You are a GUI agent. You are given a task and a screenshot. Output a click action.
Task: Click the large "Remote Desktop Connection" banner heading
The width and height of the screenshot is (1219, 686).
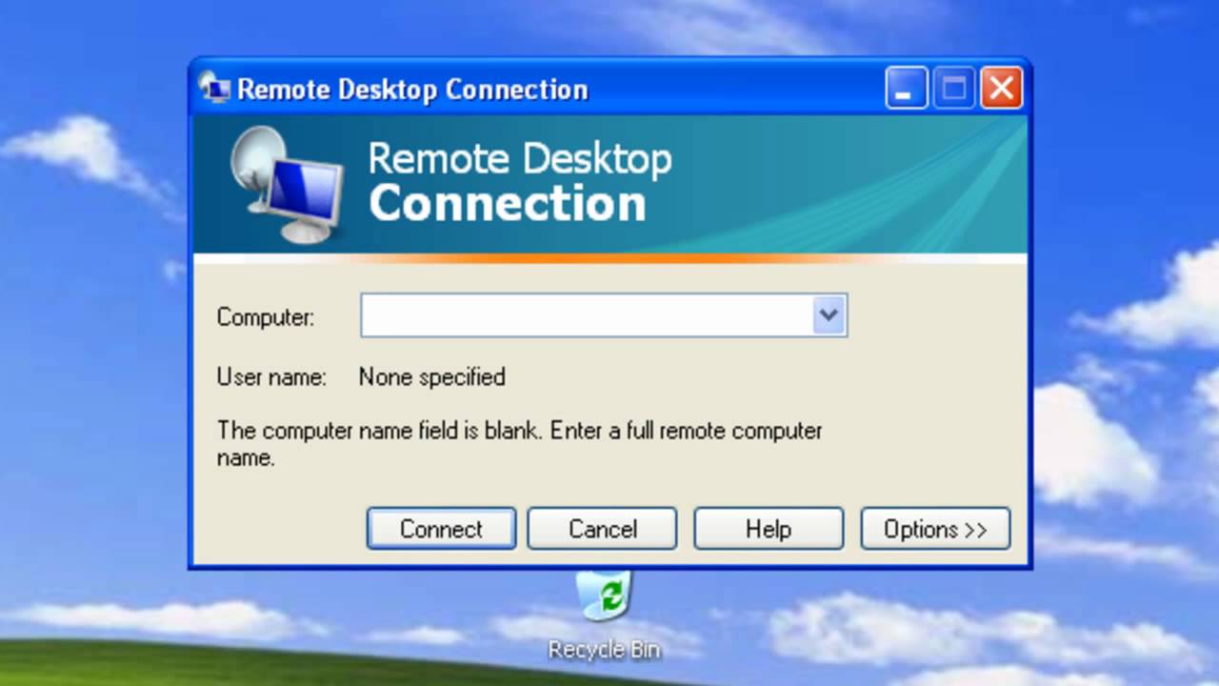(x=519, y=181)
